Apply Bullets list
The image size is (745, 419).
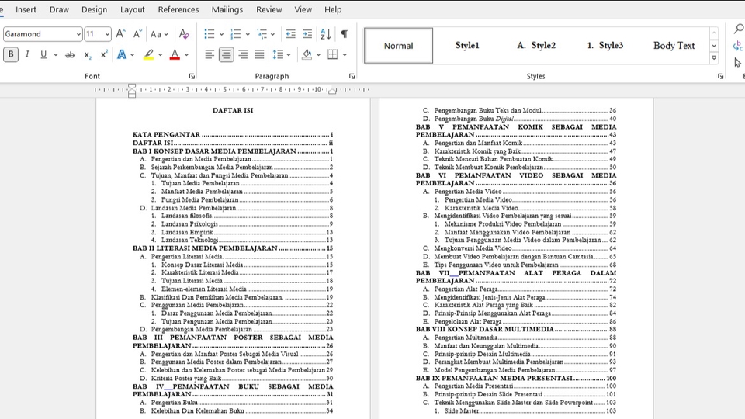coord(210,34)
